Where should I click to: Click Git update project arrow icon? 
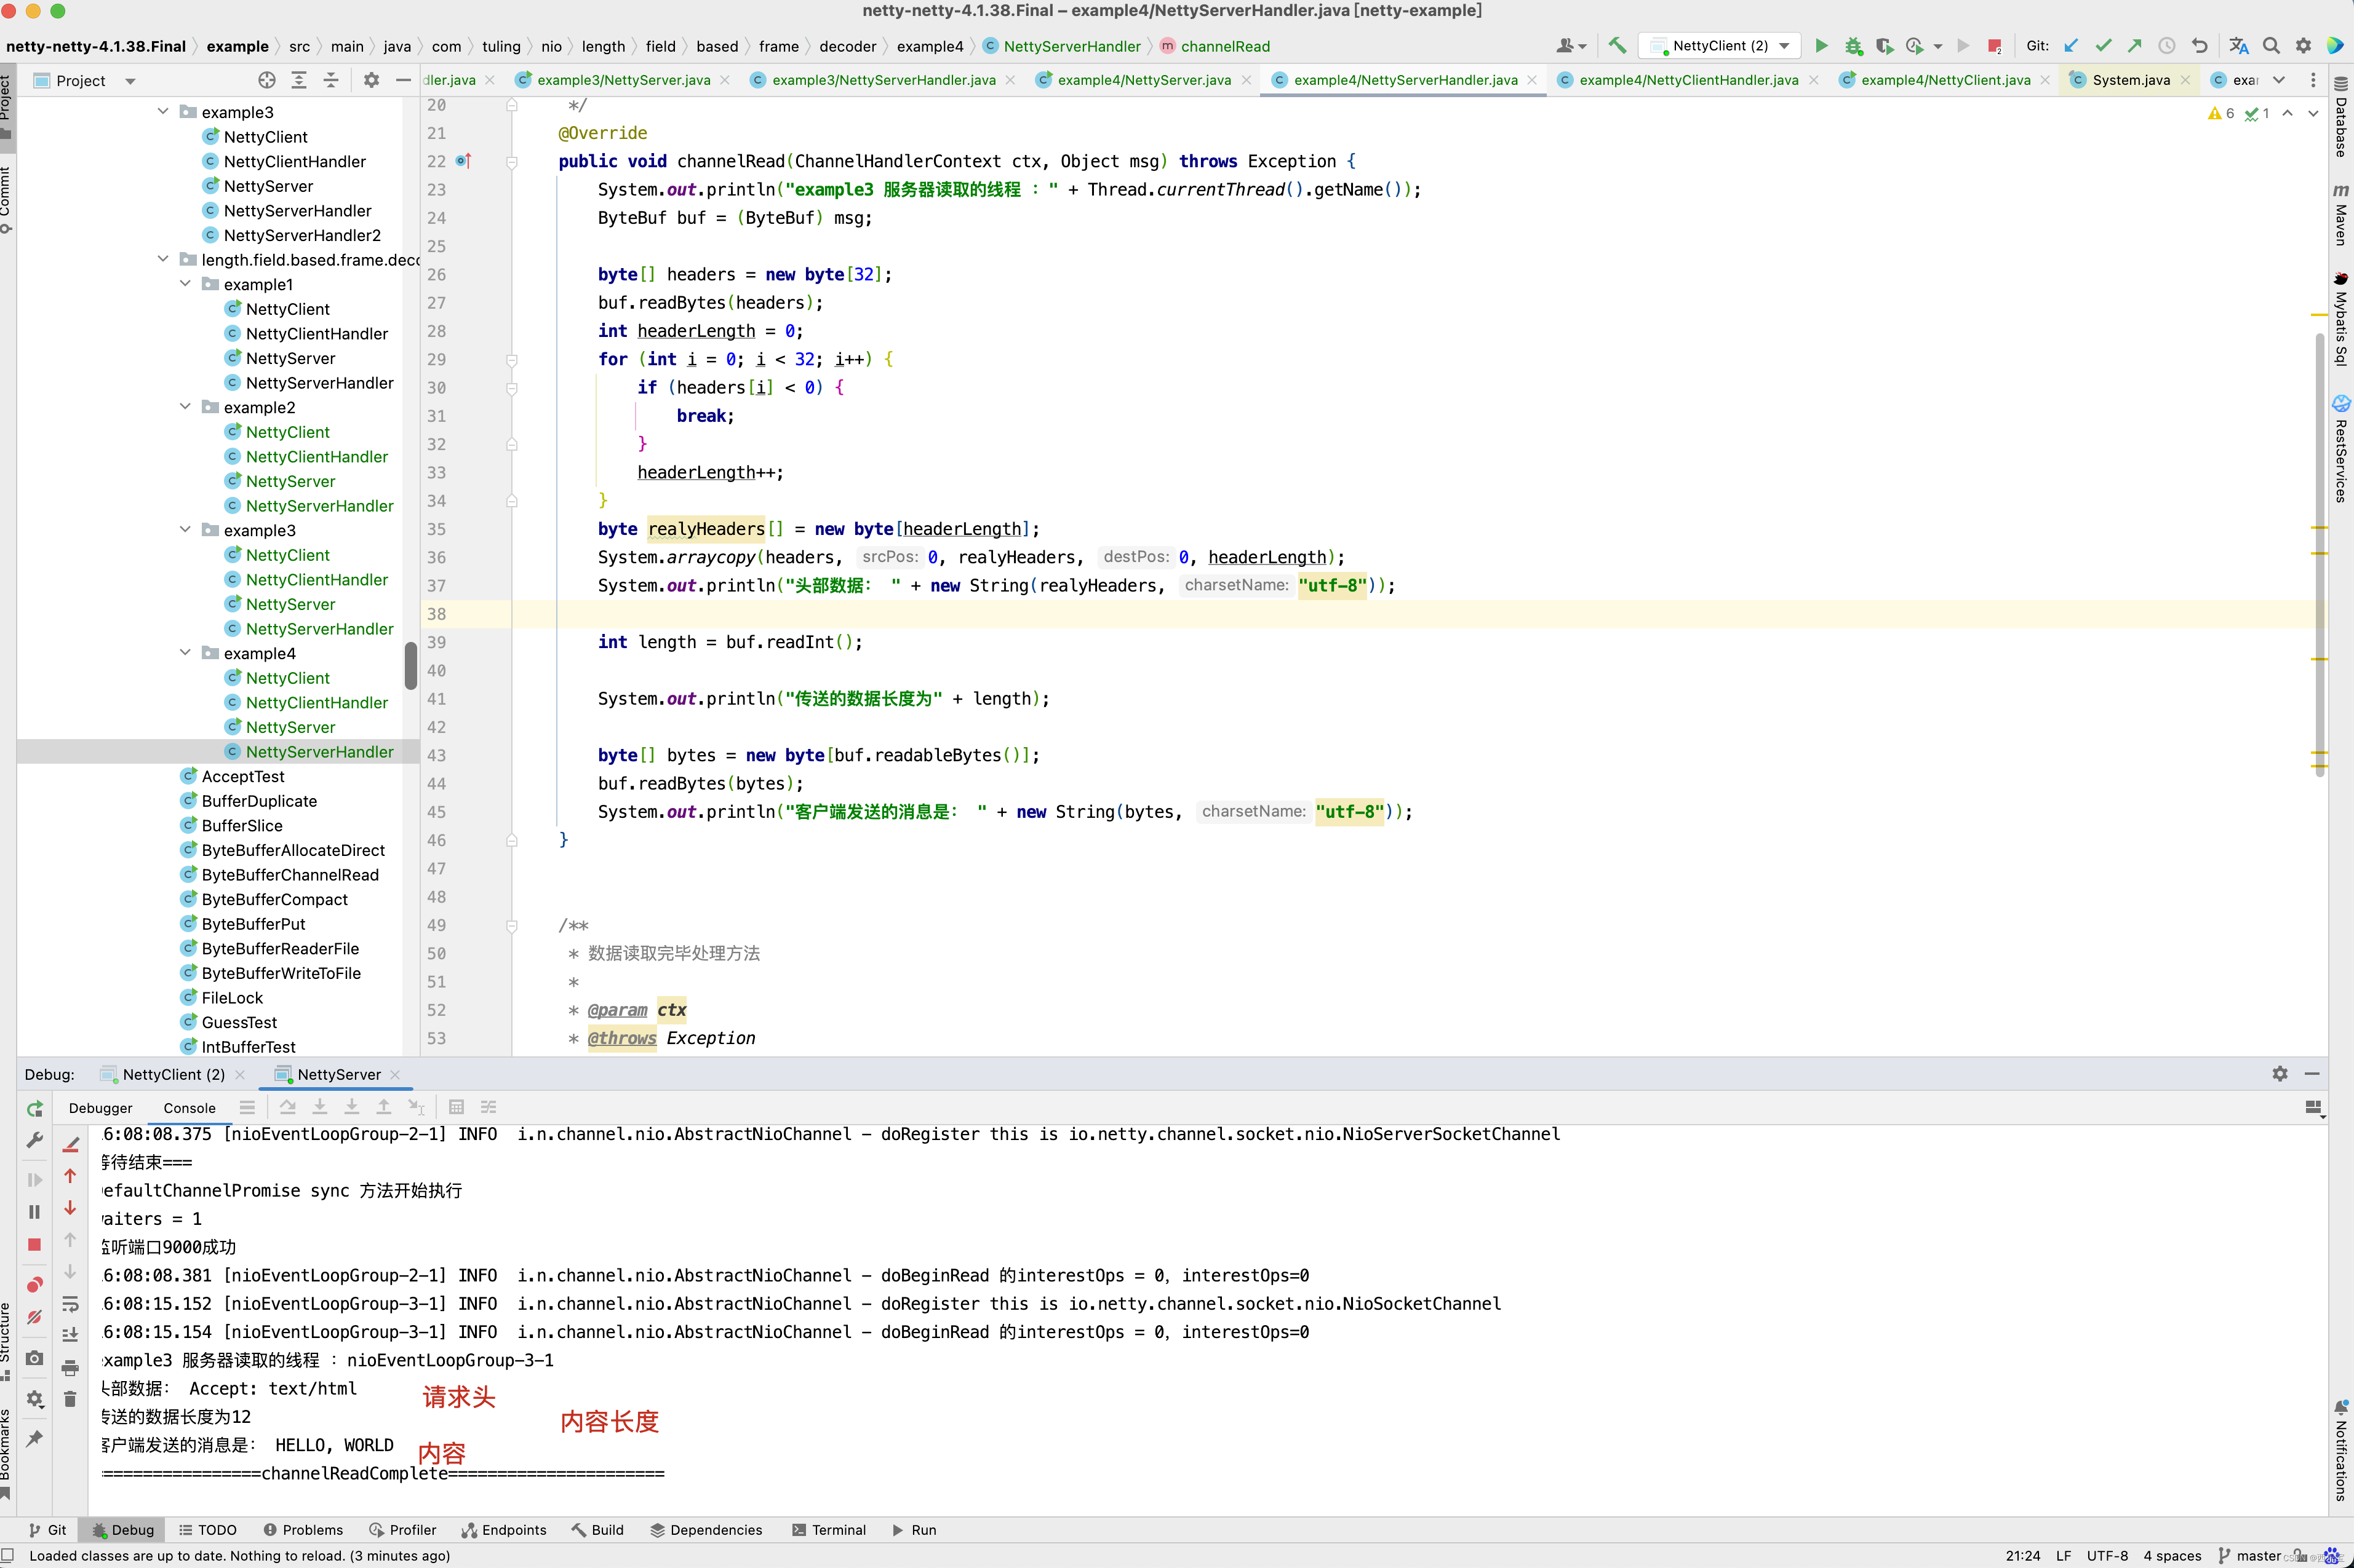tap(2071, 46)
